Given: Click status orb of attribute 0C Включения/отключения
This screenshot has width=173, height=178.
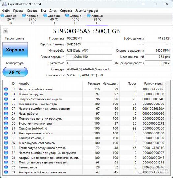Looking at the screenshot, I should pos(6,123).
